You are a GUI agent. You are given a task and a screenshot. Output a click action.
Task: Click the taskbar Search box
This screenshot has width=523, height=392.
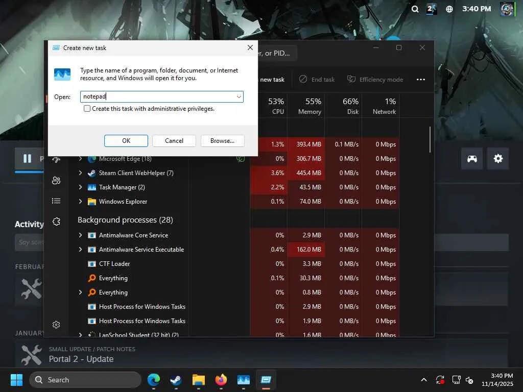tap(85, 380)
